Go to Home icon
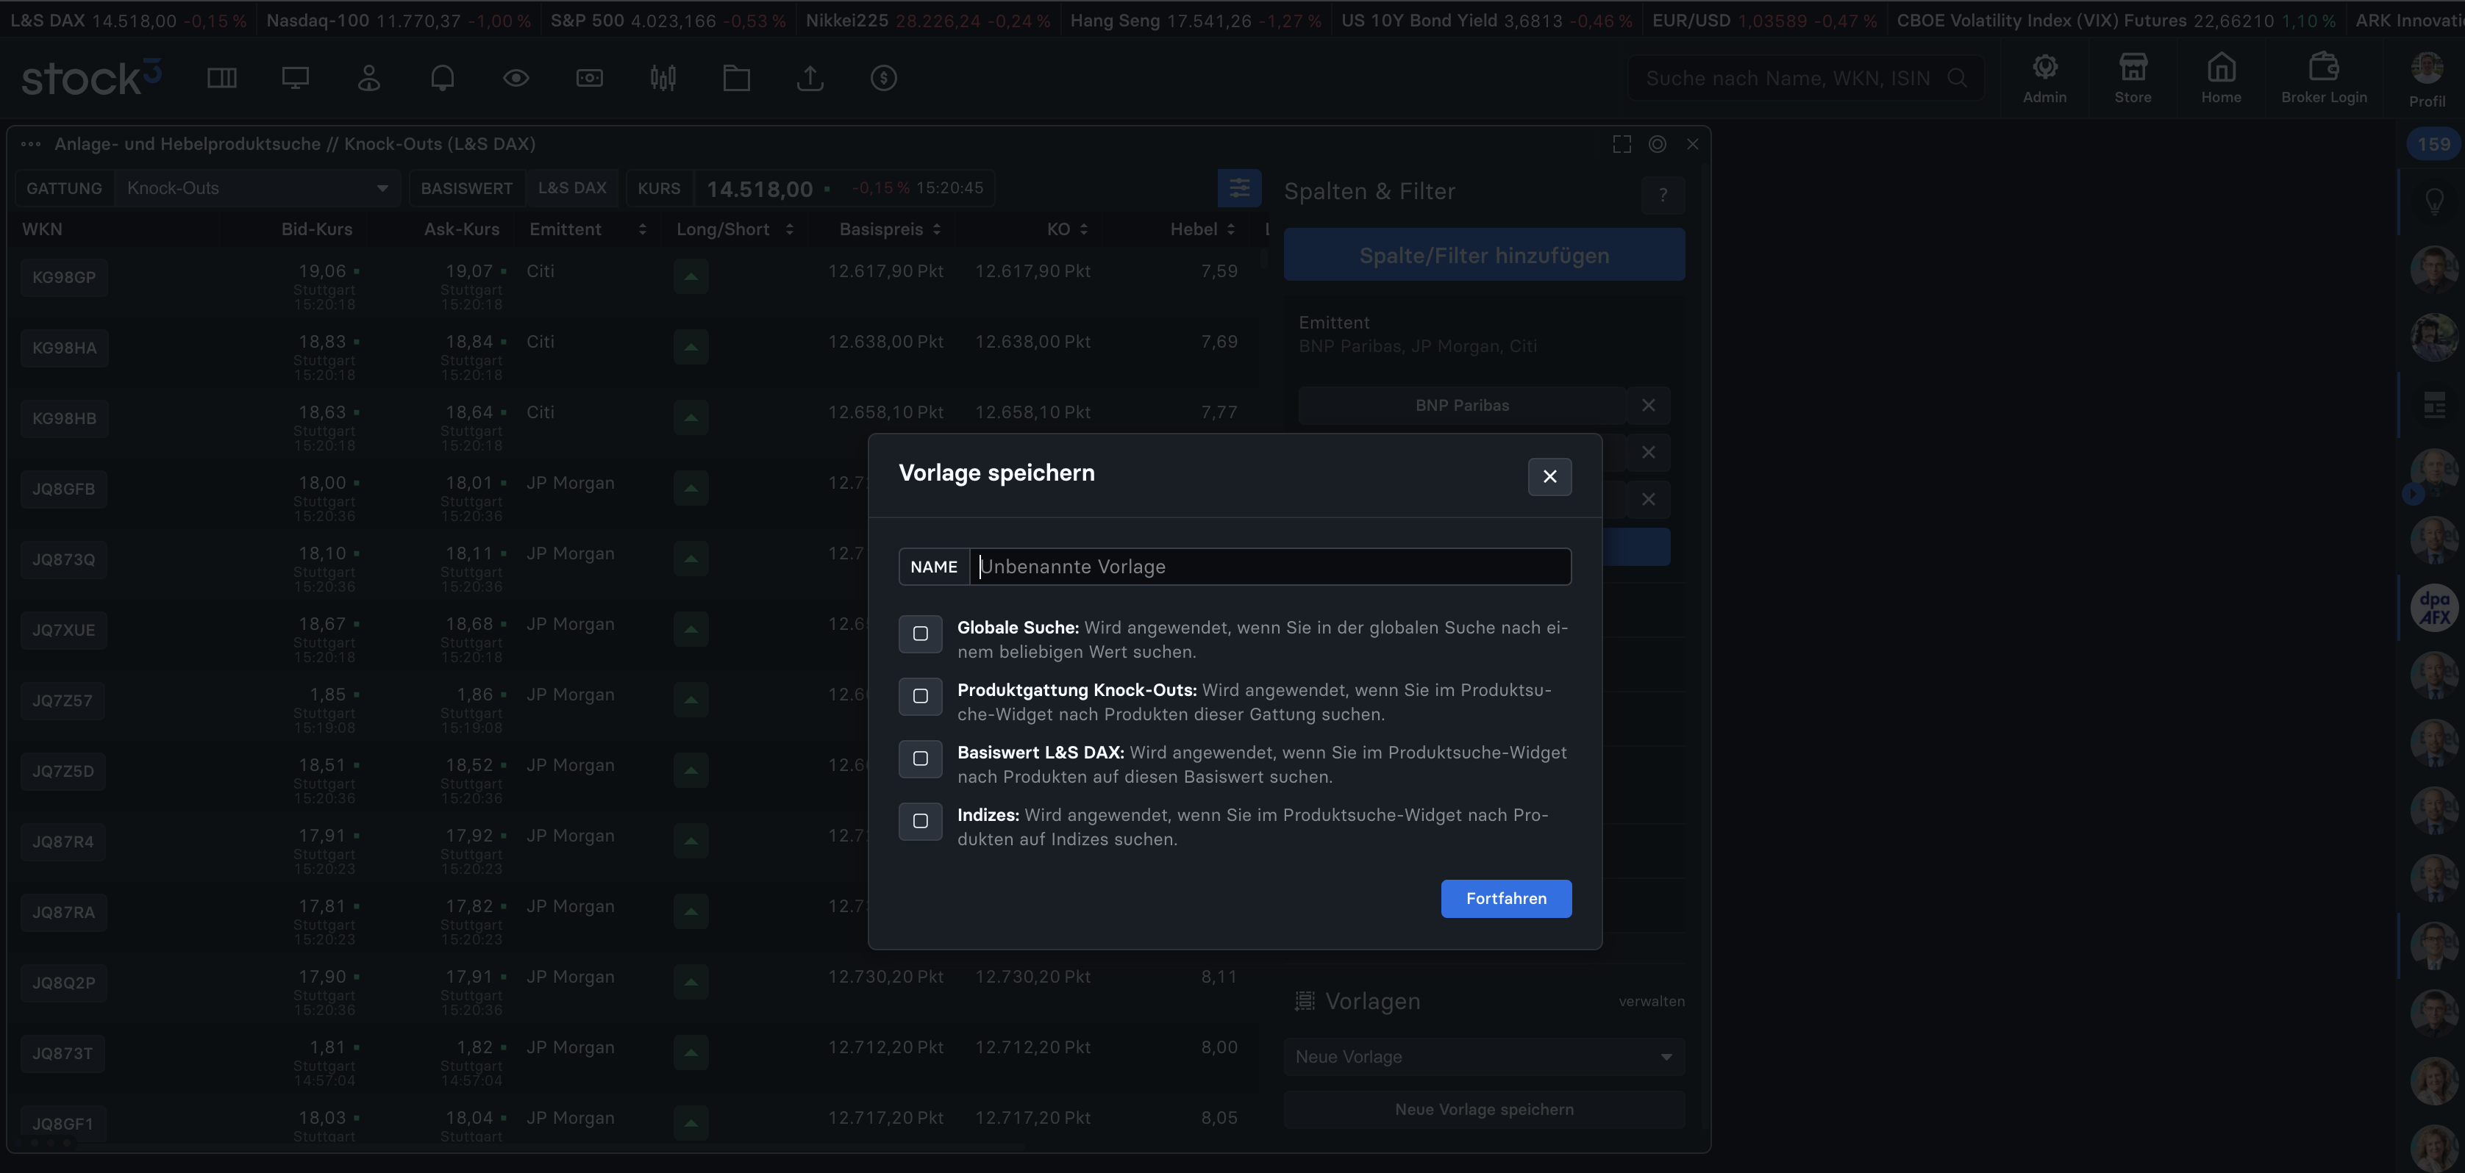This screenshot has height=1173, width=2465. [2221, 79]
